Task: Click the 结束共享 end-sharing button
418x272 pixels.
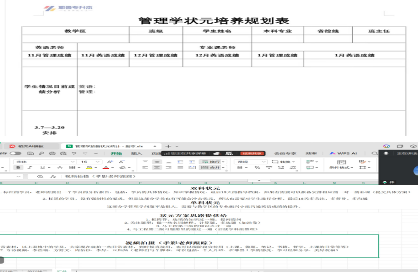Action: (x=253, y=154)
